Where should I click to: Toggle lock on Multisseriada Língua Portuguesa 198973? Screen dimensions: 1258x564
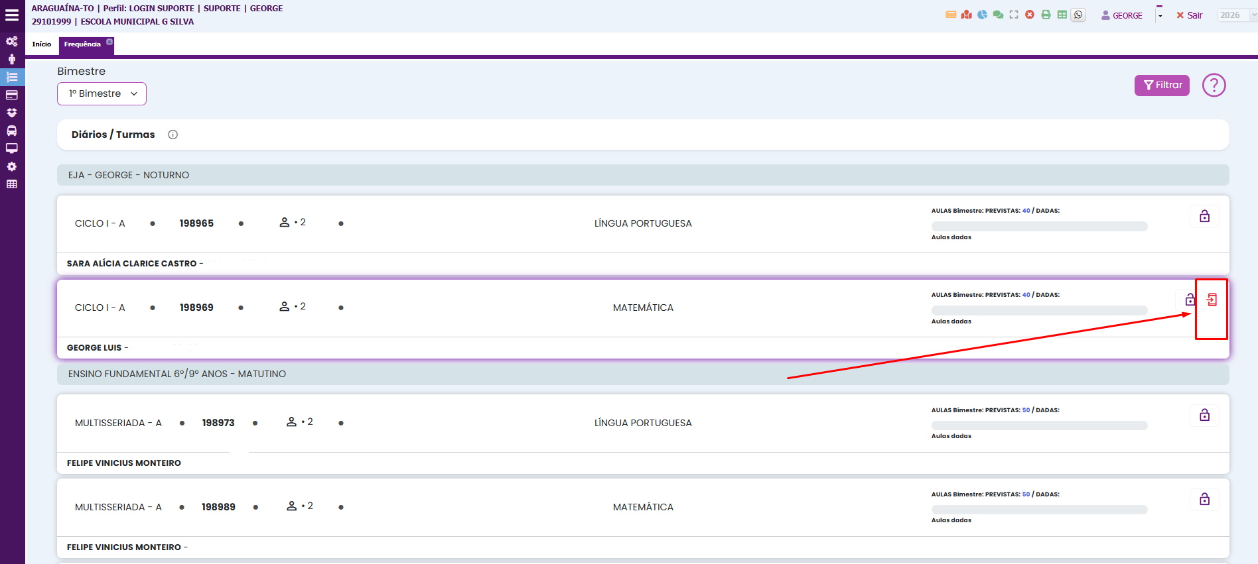[1204, 416]
